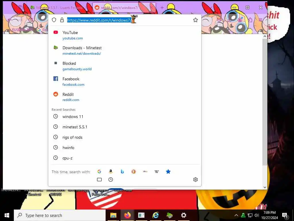The width and height of the screenshot is (294, 221).
Task: Click the Firefox taskbar icon
Action: [x=127, y=215]
